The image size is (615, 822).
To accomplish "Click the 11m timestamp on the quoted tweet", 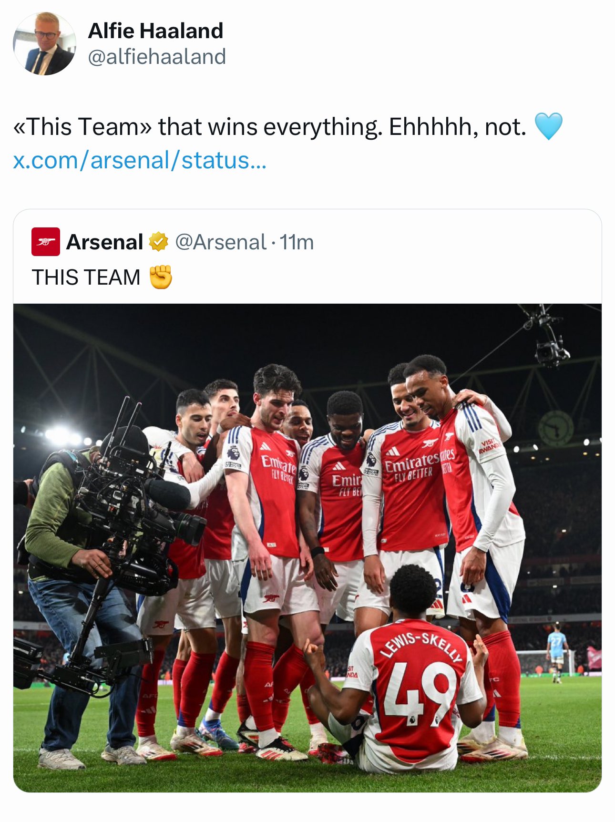I will click(297, 242).
